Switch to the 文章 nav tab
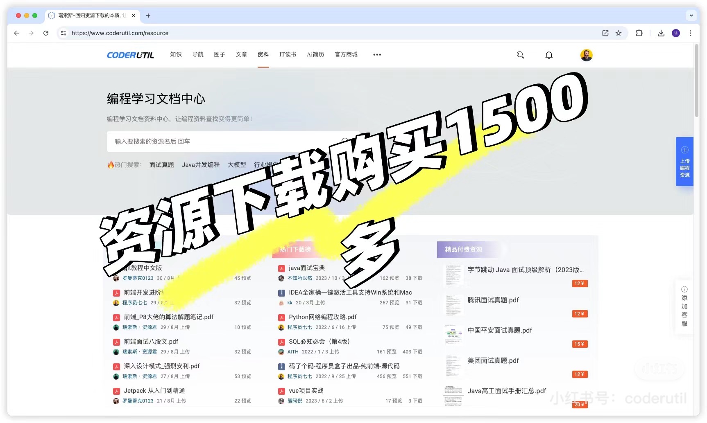This screenshot has height=423, width=707. [241, 55]
